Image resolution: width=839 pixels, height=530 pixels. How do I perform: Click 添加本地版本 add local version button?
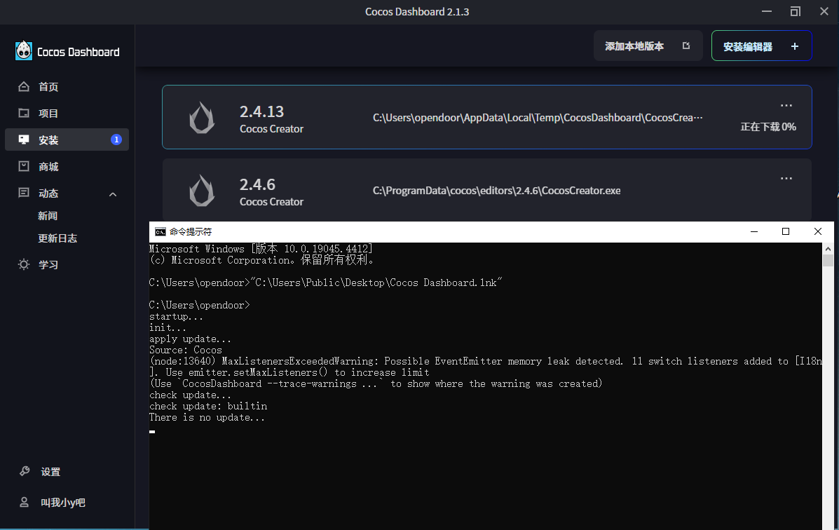click(648, 46)
